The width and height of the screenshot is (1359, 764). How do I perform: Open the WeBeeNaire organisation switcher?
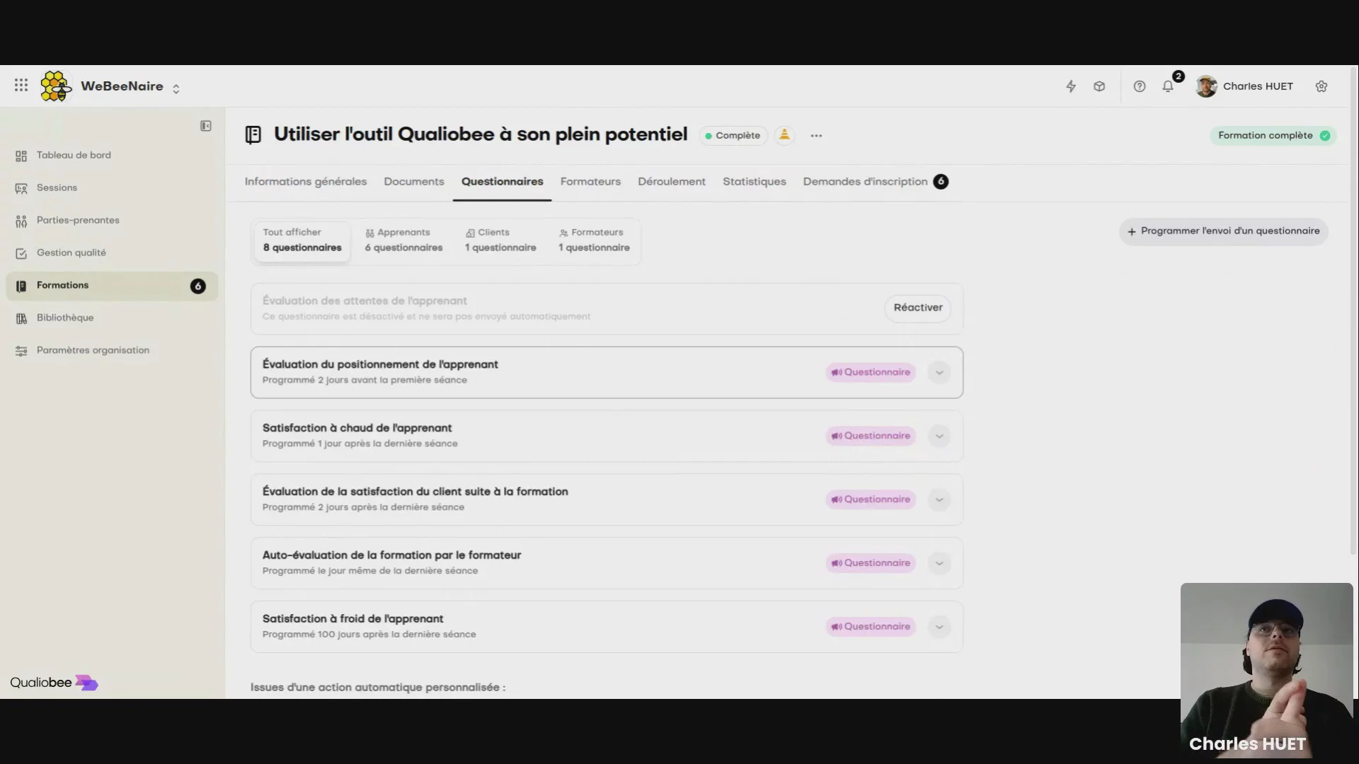[176, 88]
